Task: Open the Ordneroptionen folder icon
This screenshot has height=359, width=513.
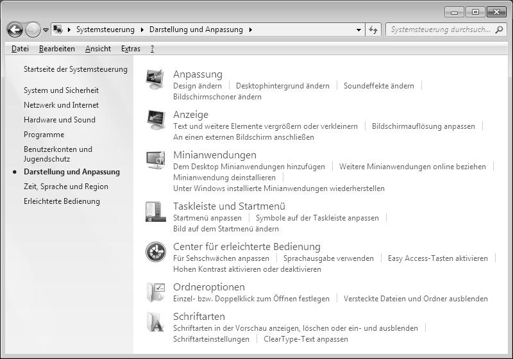Action: [x=156, y=292]
